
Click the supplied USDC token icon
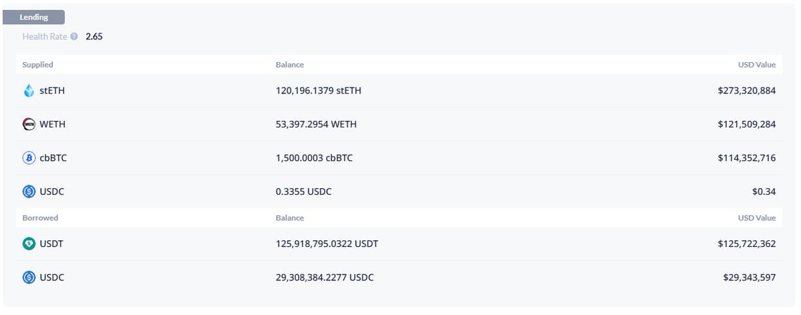tap(29, 192)
